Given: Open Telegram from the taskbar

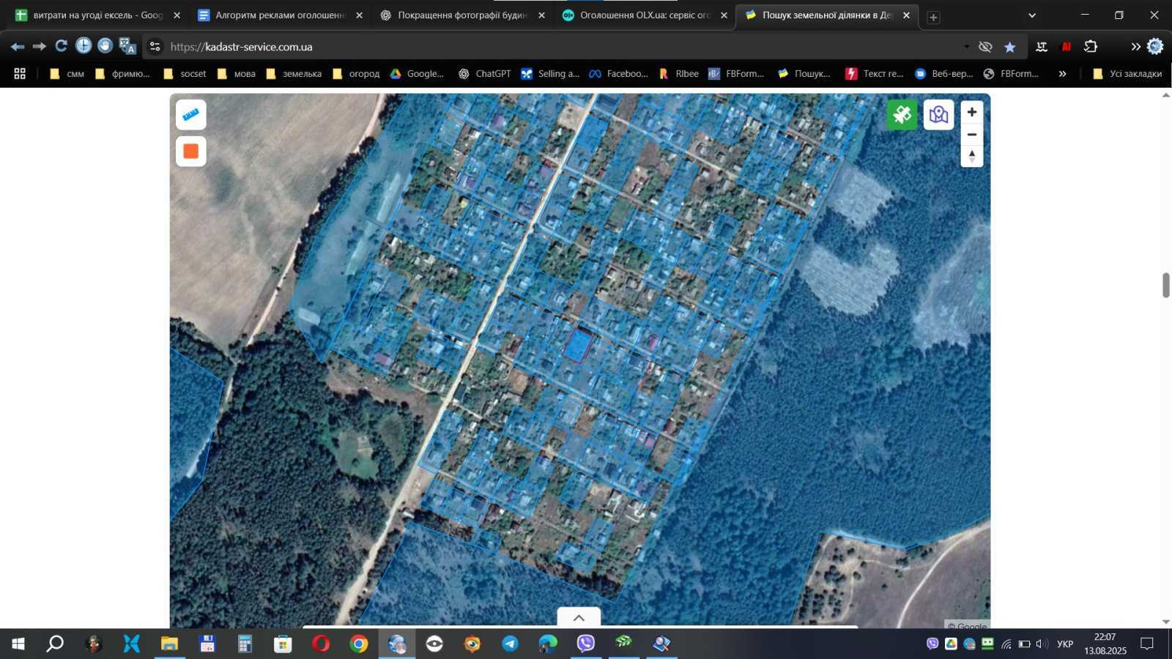Looking at the screenshot, I should point(511,644).
